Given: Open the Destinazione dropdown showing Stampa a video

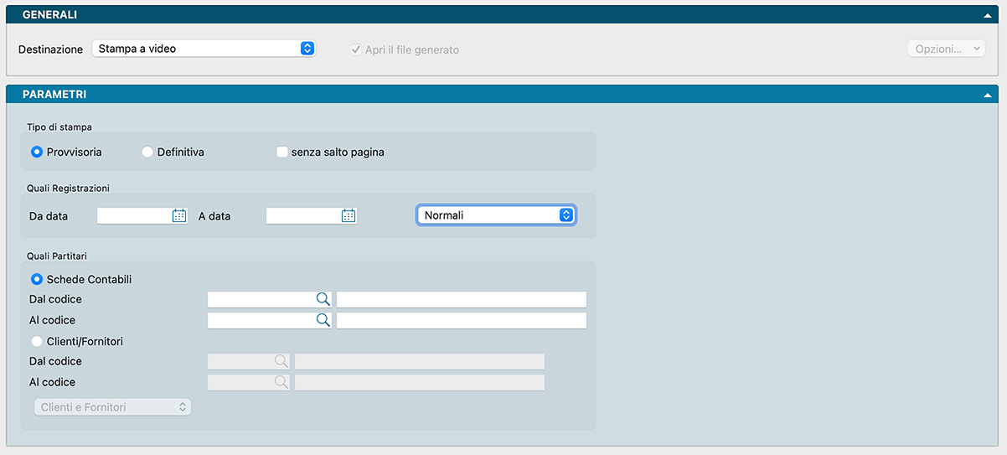Looking at the screenshot, I should click(203, 49).
